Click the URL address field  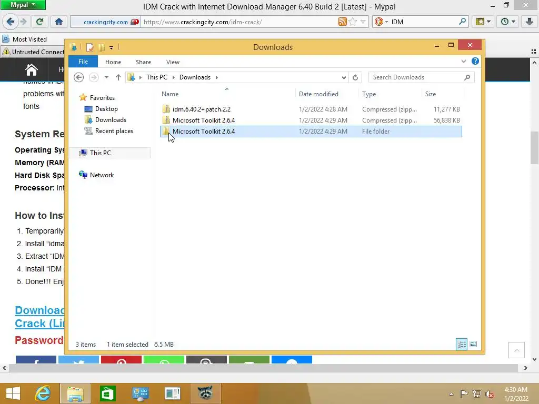[x=239, y=22]
